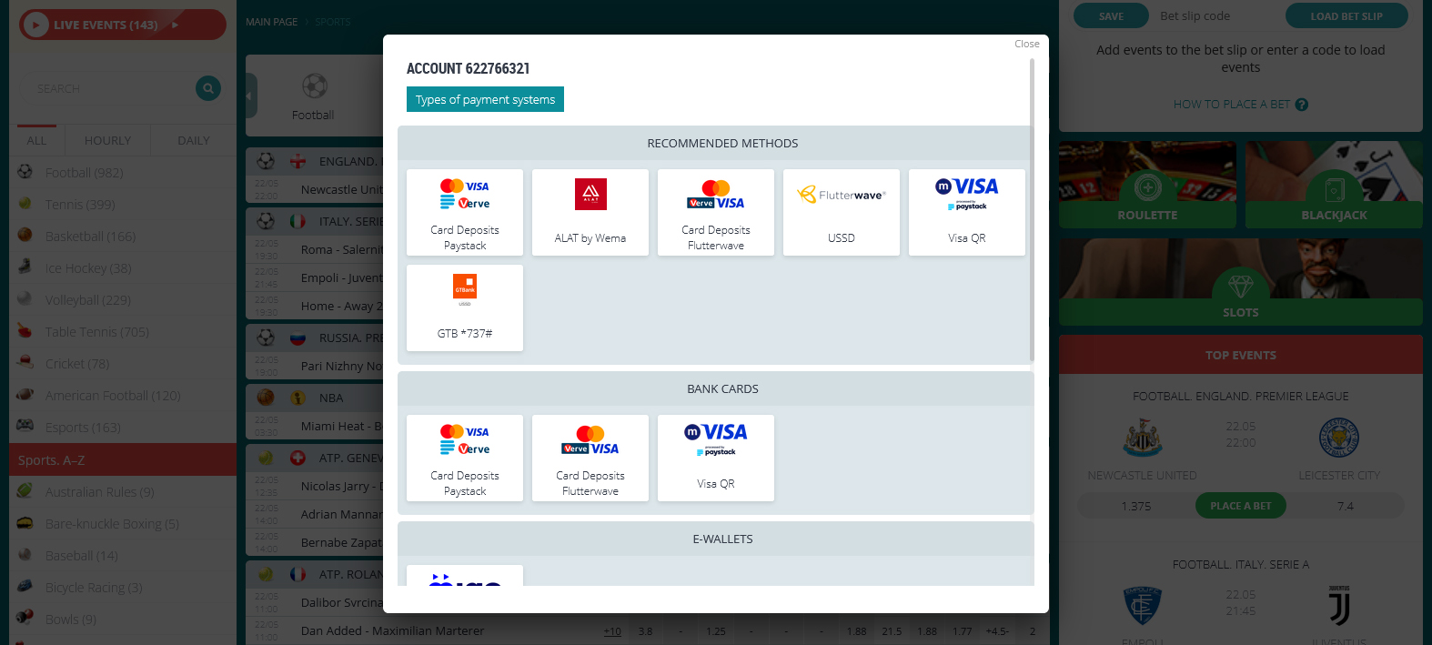Viewport: 1432px width, 645px height.
Task: Click the carousel left arrow
Action: [x=251, y=96]
